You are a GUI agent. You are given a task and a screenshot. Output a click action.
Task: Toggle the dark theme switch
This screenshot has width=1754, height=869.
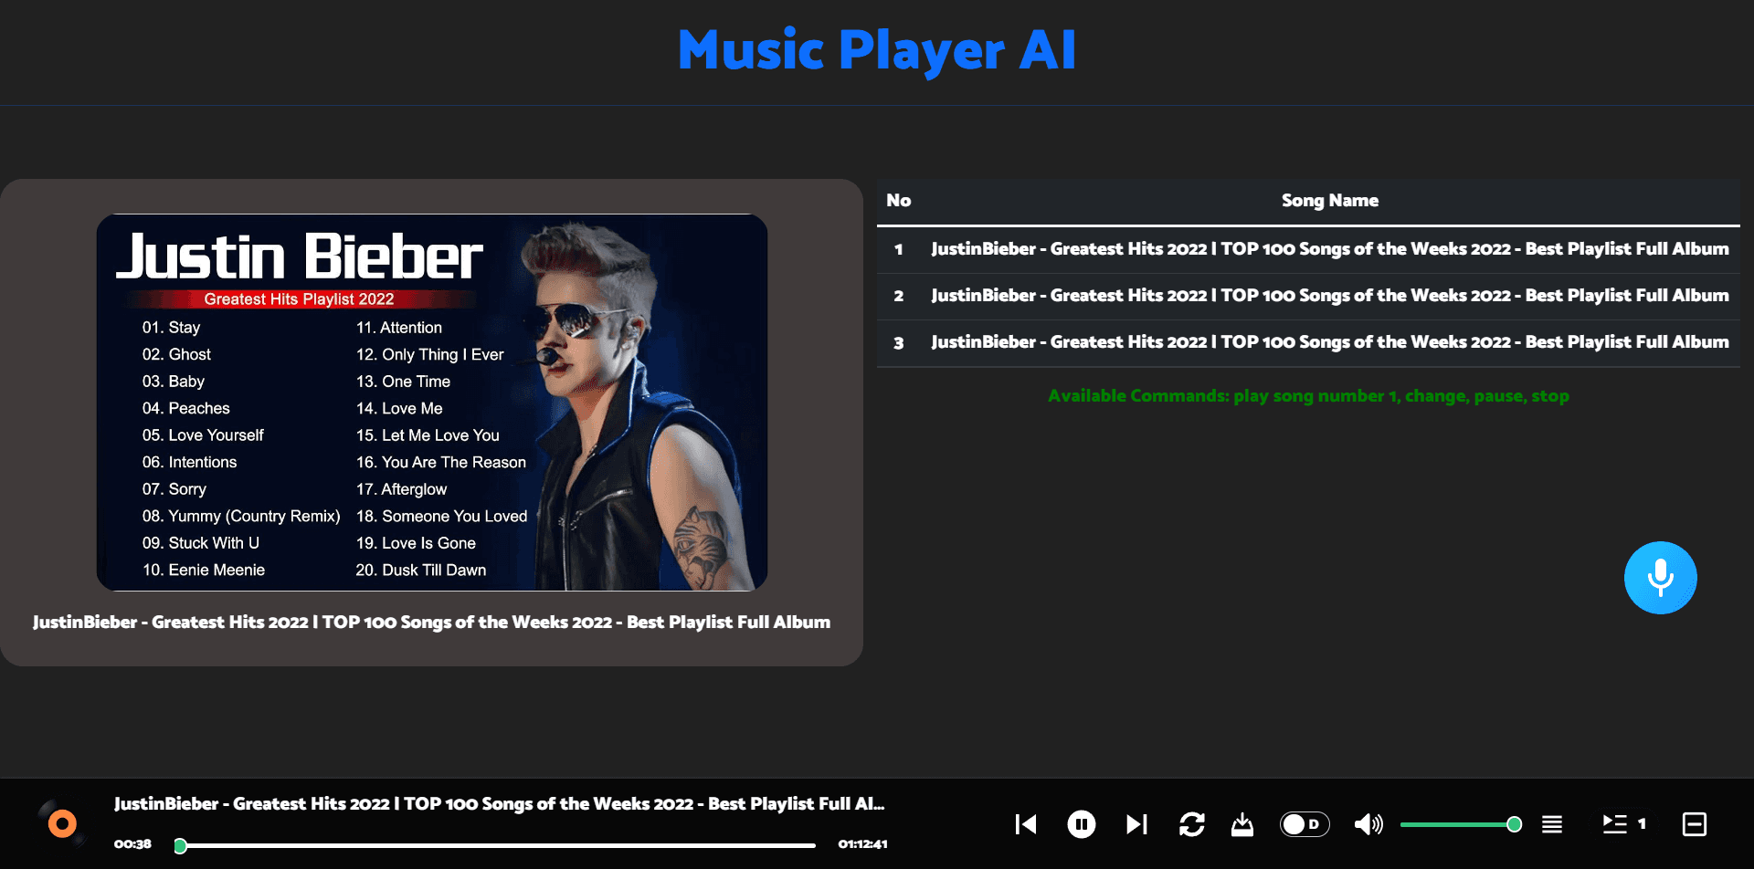pos(1305,824)
